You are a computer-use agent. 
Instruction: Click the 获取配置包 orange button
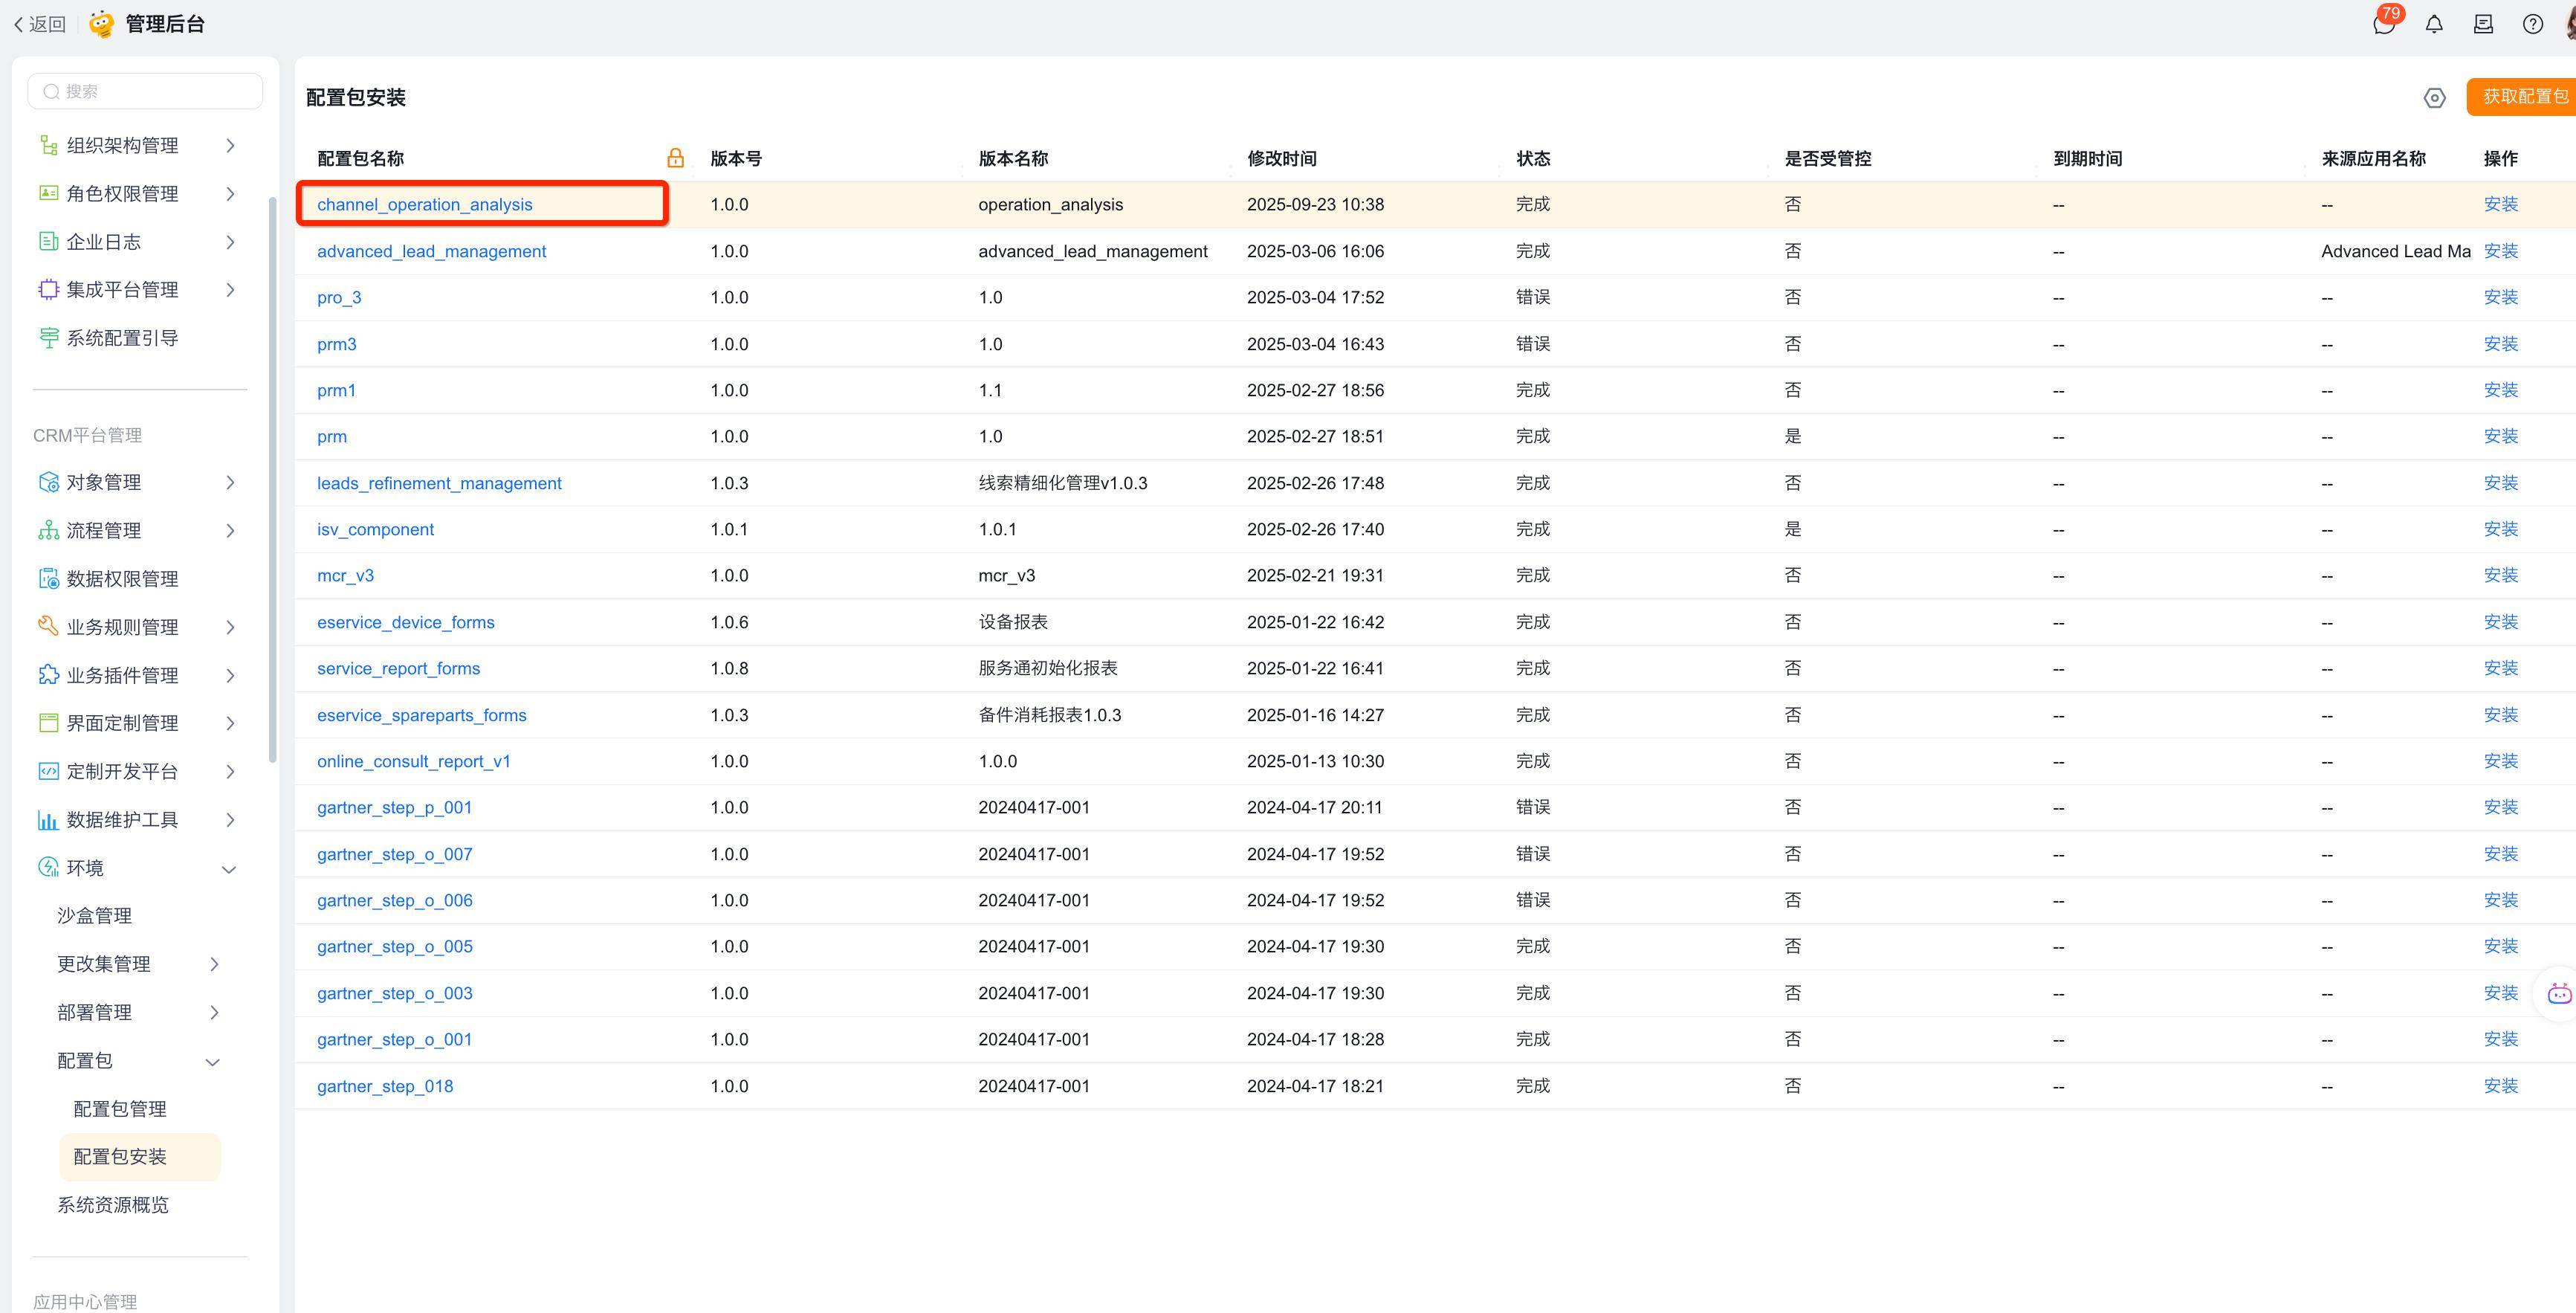coord(2523,97)
